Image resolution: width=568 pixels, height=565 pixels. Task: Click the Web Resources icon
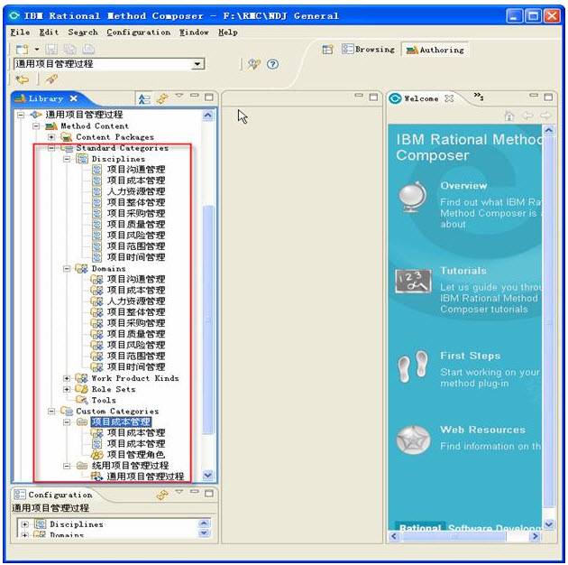pos(413,440)
